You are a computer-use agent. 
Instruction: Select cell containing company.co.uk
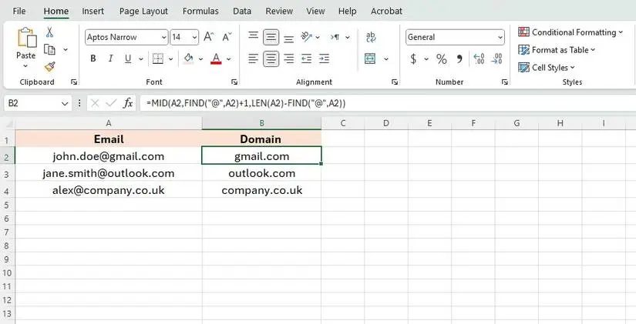pos(261,190)
